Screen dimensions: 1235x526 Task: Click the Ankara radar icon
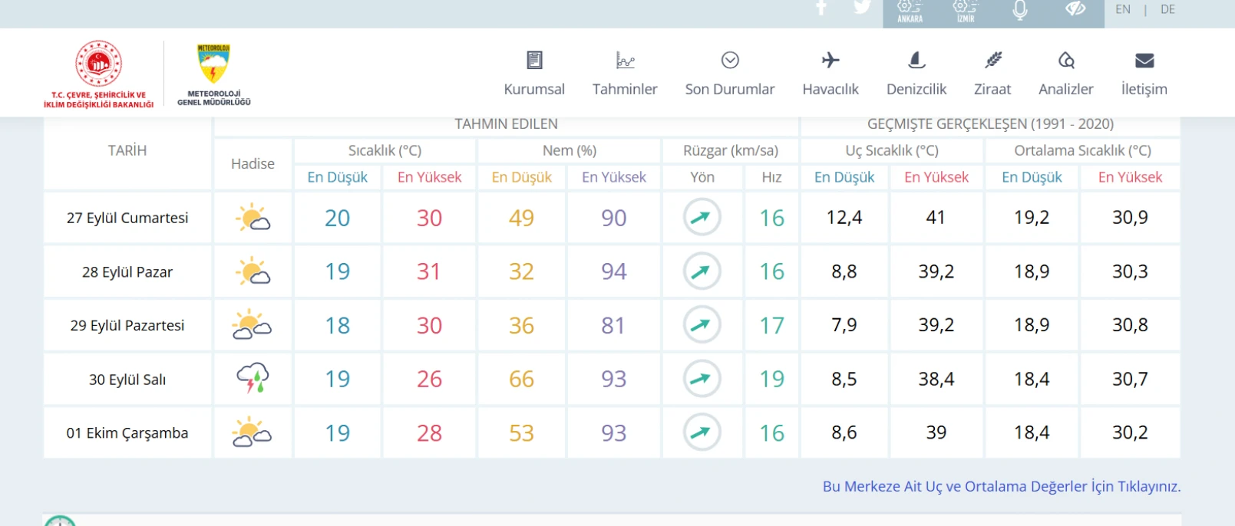[x=910, y=11]
